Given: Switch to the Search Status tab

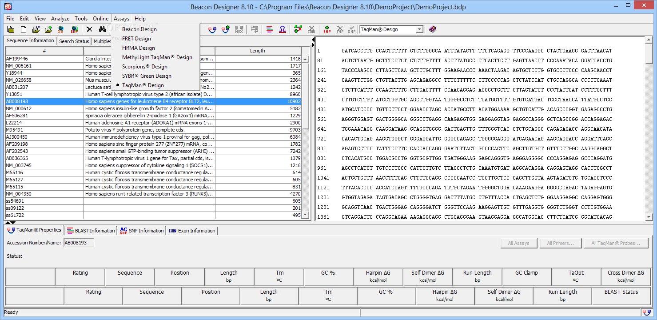Looking at the screenshot, I should 74,41.
